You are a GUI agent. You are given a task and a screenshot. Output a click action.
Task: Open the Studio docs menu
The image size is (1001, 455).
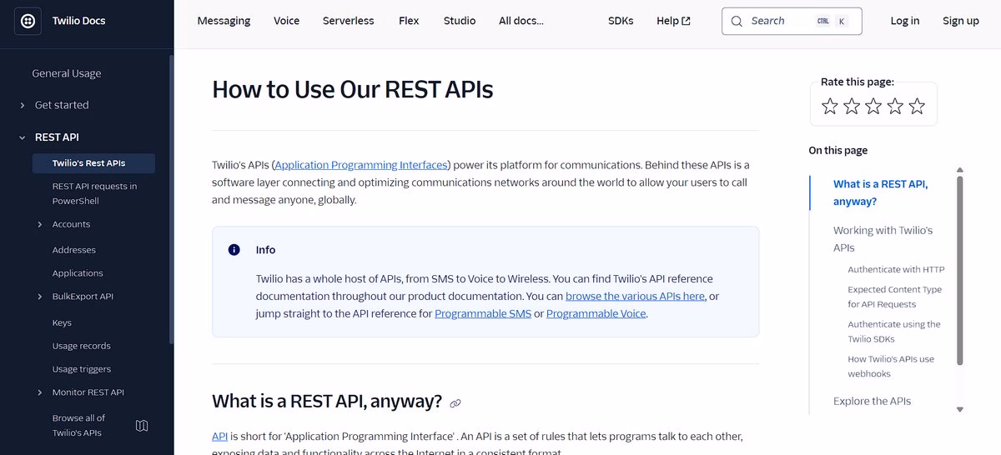(x=460, y=21)
